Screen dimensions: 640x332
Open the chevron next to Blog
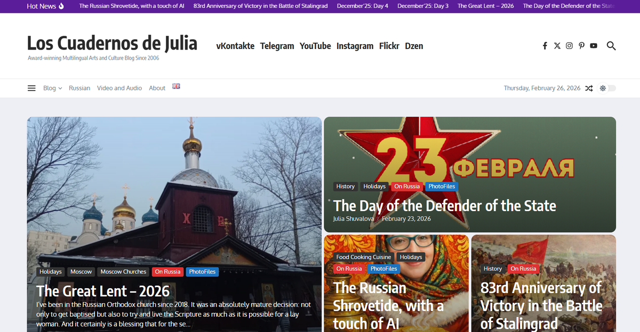coord(60,88)
